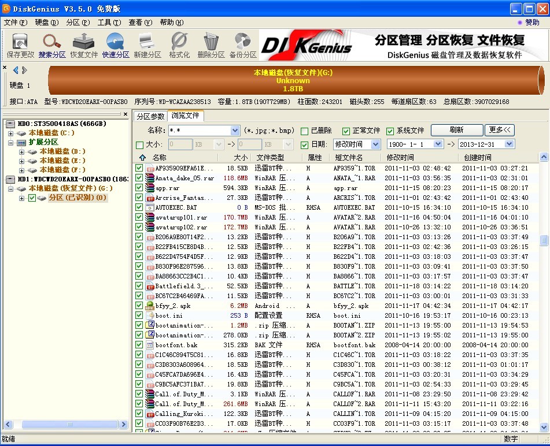Image resolution: width=550 pixels, height=446 pixels.
Task: Select 本地磁盘 (F:) in the tree
Action: (x=62, y=170)
